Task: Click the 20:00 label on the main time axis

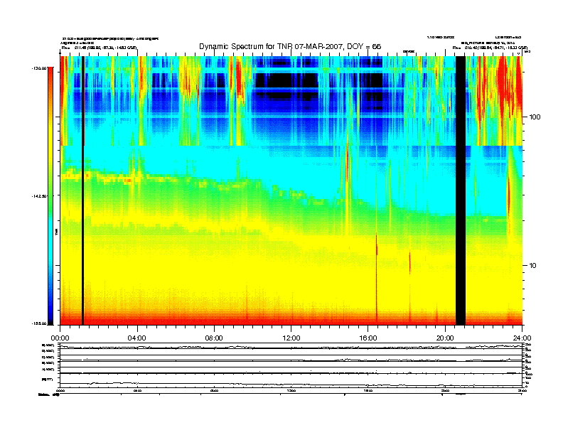Action: pos(445,338)
